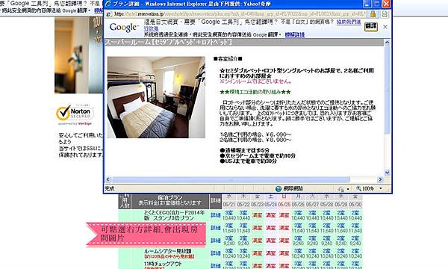Open the 協助我們進行改進 link in the Google bar
Viewport: 448px width, 269px height.
click(349, 22)
